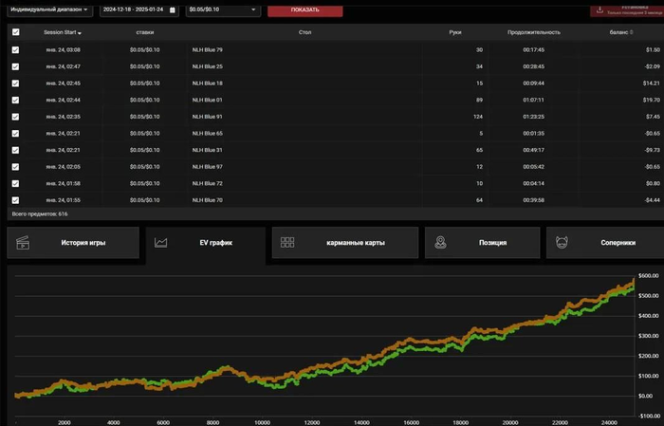Select the NLH Blue 01 session row

tap(336, 100)
